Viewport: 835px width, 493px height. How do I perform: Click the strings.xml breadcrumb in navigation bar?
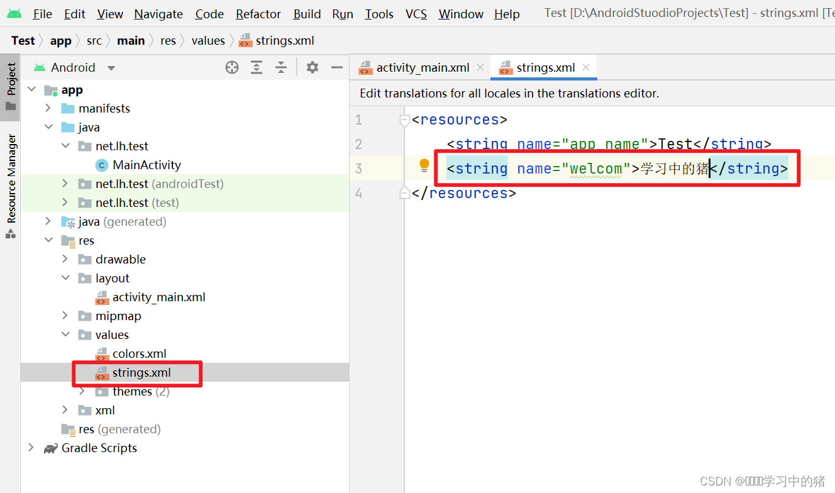pos(277,40)
